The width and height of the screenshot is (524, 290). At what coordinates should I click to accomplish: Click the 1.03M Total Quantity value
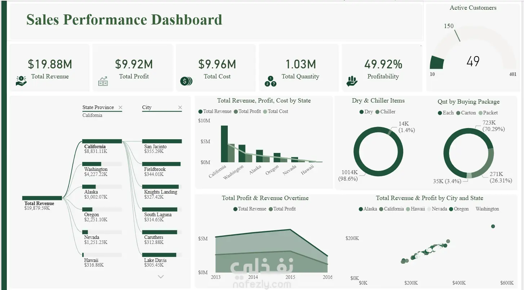click(x=301, y=64)
